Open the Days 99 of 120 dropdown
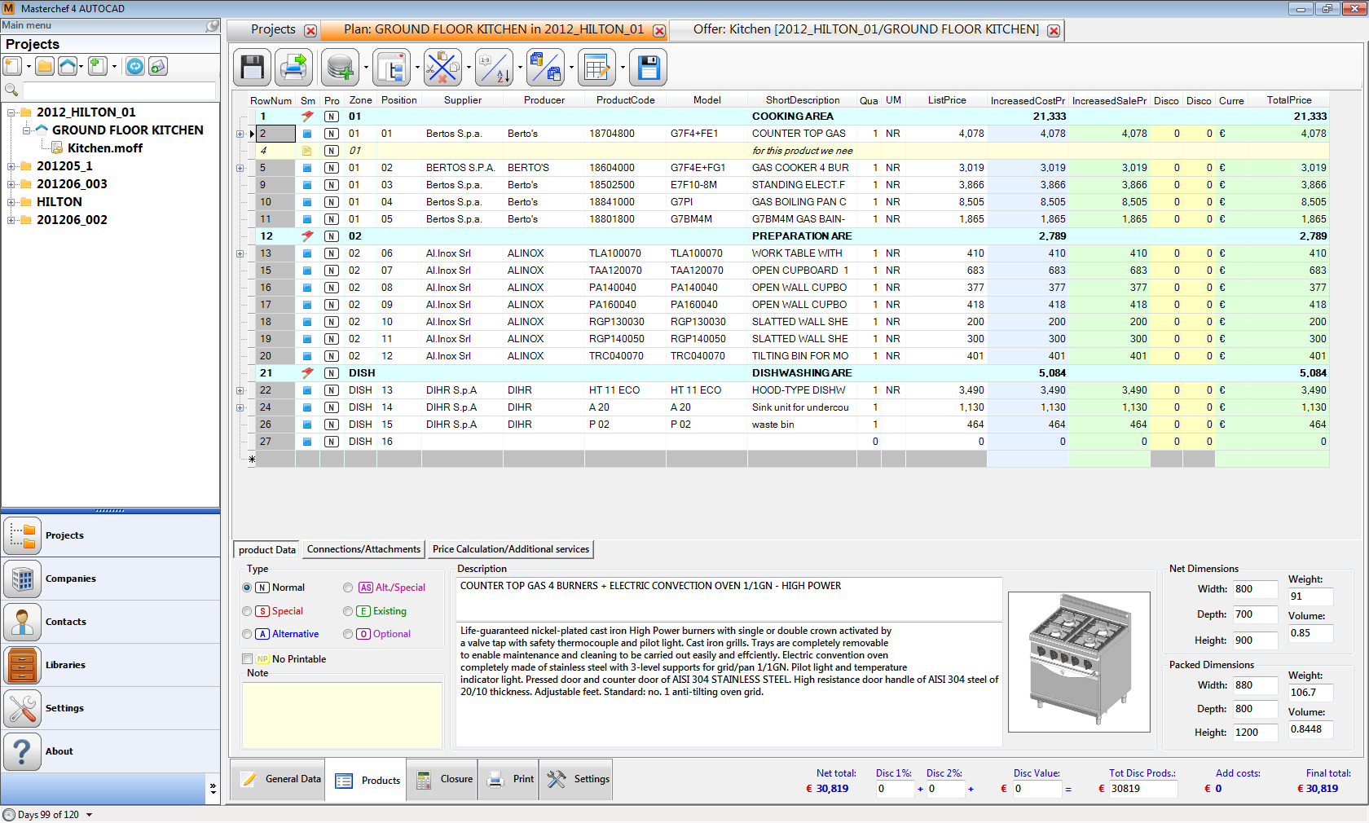This screenshot has width=1369, height=823. click(89, 815)
